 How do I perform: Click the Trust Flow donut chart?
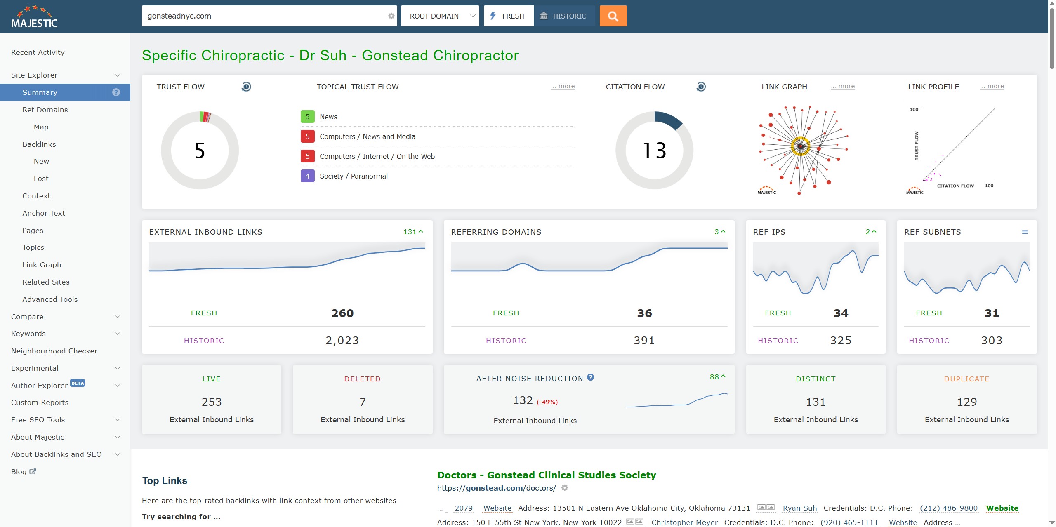[x=200, y=150]
